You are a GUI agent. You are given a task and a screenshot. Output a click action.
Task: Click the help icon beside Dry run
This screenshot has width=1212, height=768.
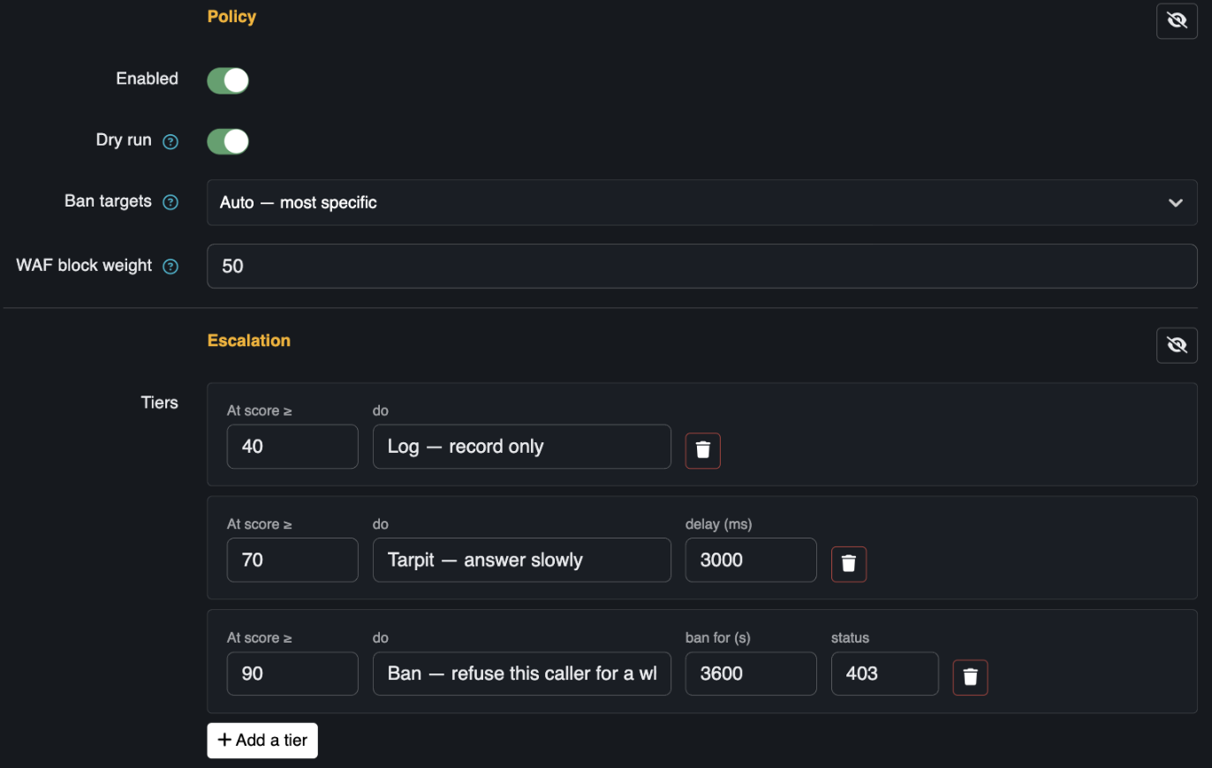tap(170, 141)
